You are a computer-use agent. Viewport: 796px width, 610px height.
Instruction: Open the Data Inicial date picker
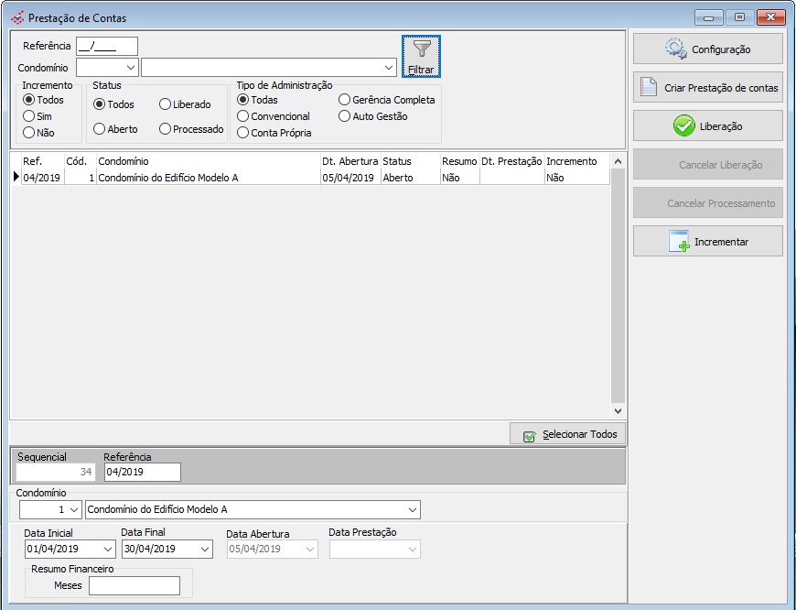tap(106, 550)
